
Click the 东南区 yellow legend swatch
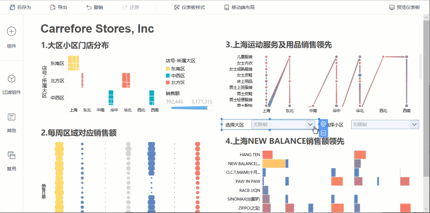click(168, 69)
